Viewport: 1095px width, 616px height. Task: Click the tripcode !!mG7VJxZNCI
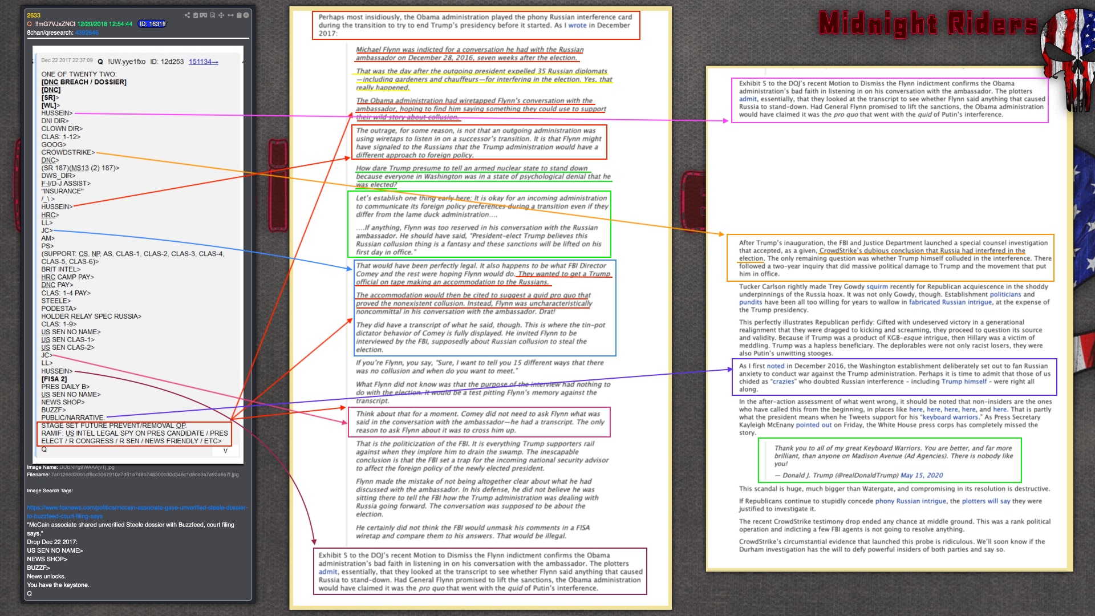point(55,24)
